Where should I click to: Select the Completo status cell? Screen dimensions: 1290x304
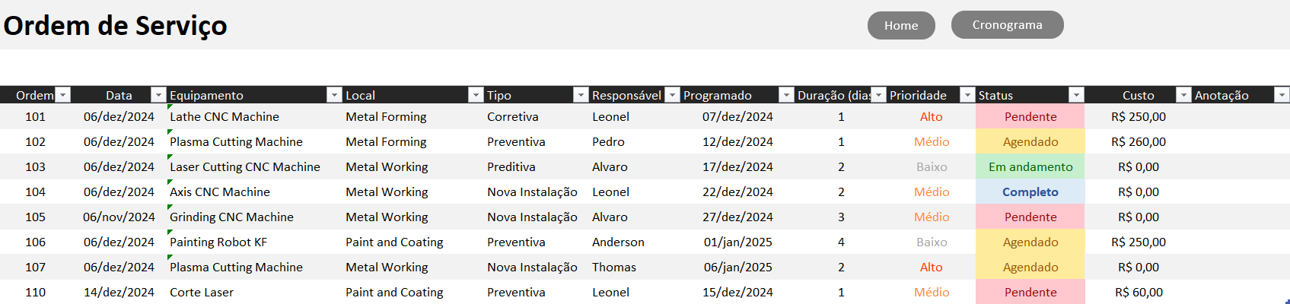pyautogui.click(x=1030, y=192)
